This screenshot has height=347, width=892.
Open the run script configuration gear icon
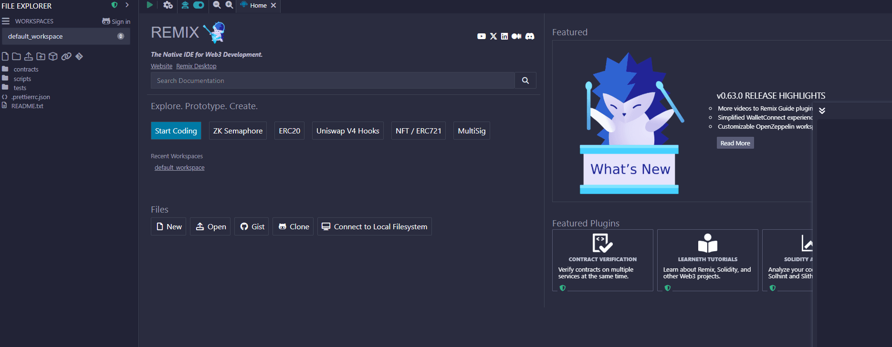point(168,5)
